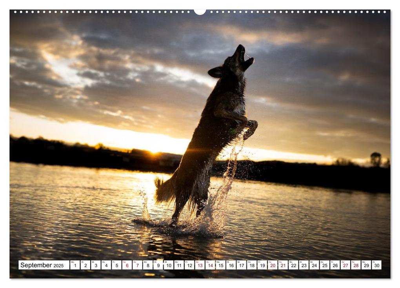Select day 1 in the calendar strip
400x288 pixels.
(75, 265)
